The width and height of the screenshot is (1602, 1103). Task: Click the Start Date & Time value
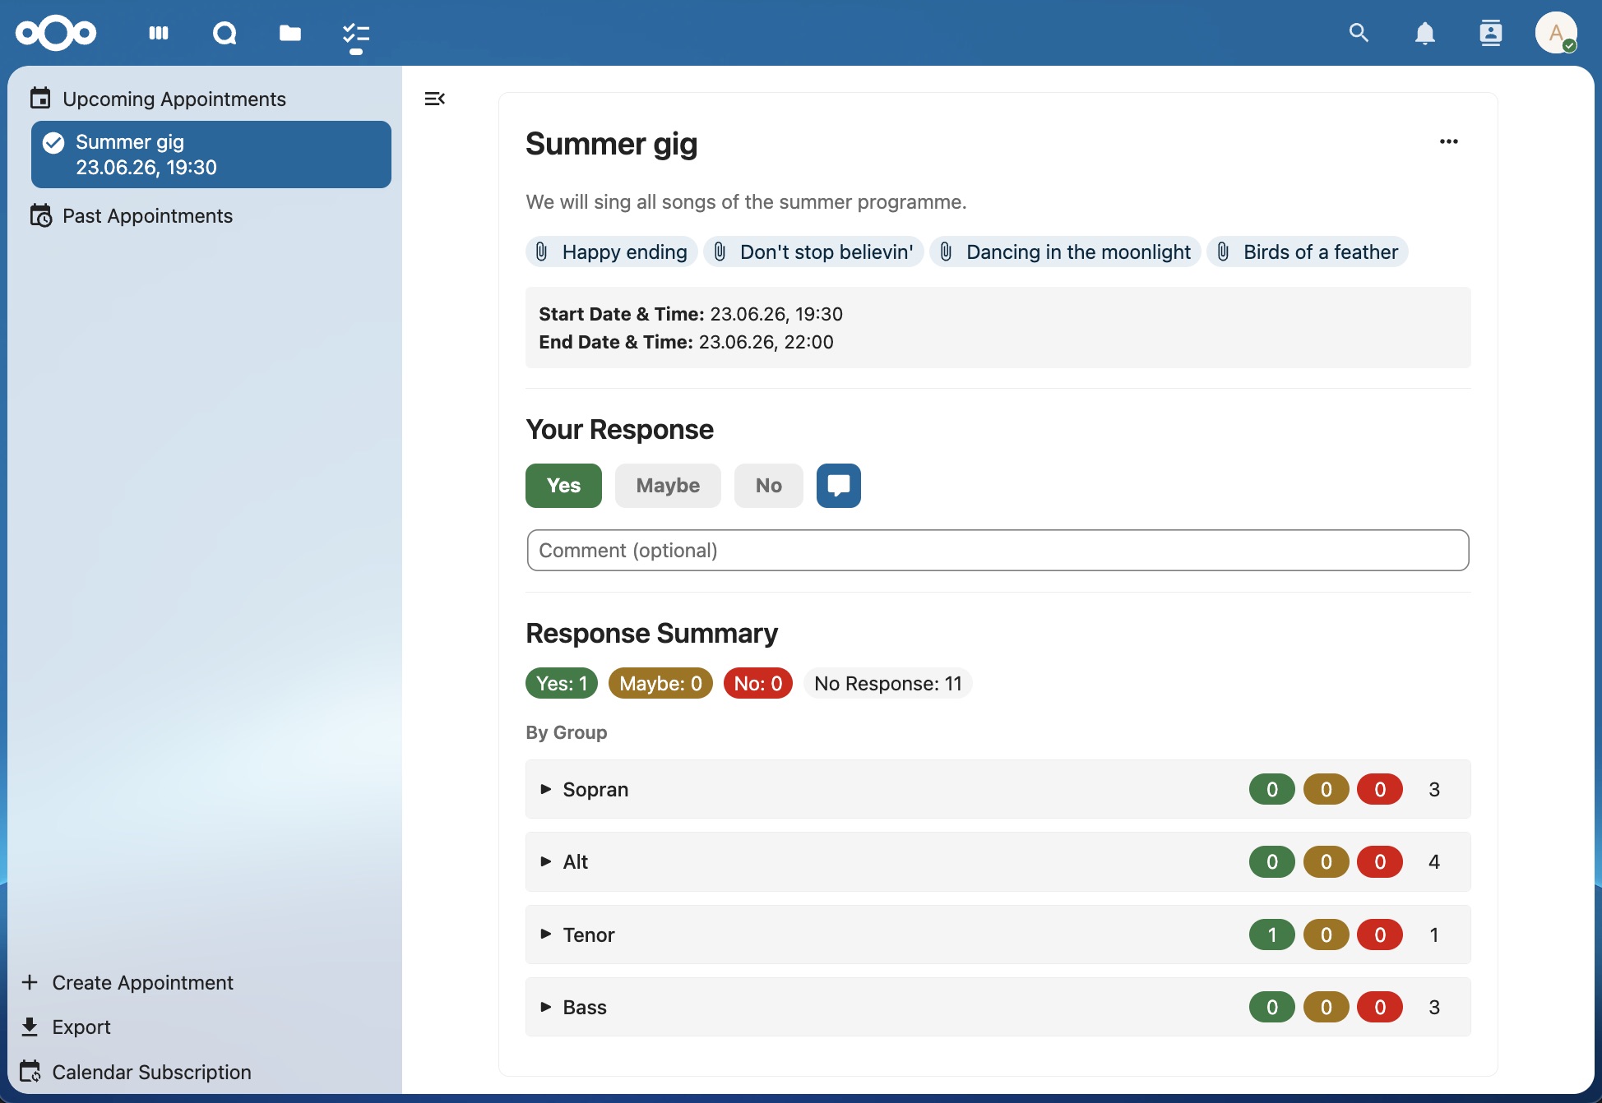click(776, 314)
